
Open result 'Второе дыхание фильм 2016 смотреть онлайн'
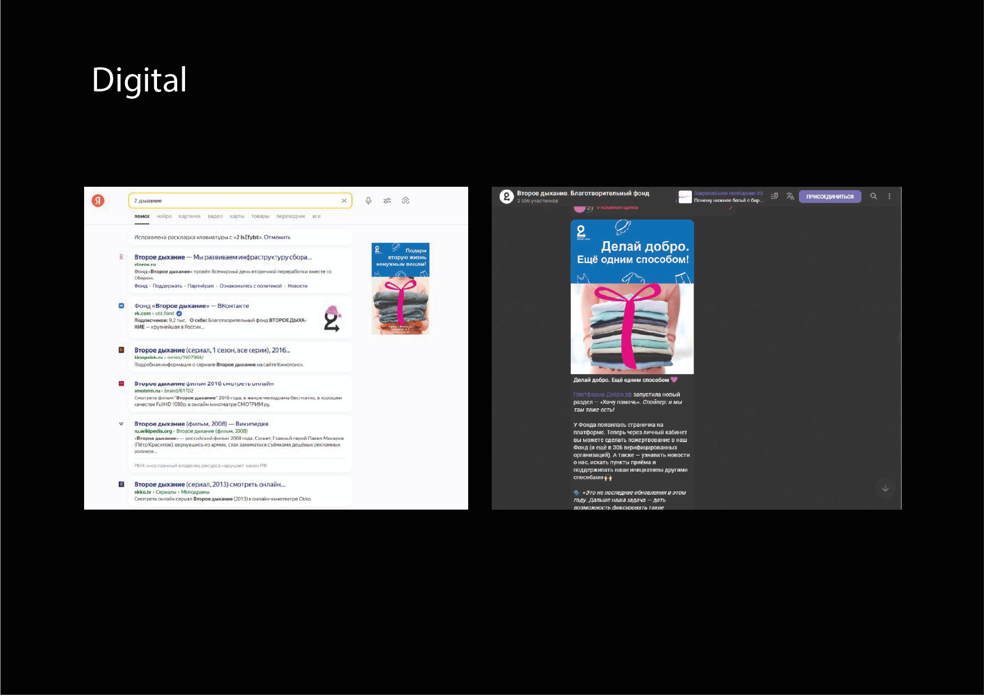click(x=204, y=384)
